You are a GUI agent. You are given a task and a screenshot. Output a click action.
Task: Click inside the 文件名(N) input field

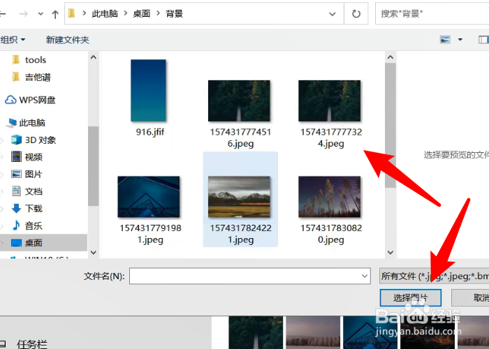tap(245, 276)
